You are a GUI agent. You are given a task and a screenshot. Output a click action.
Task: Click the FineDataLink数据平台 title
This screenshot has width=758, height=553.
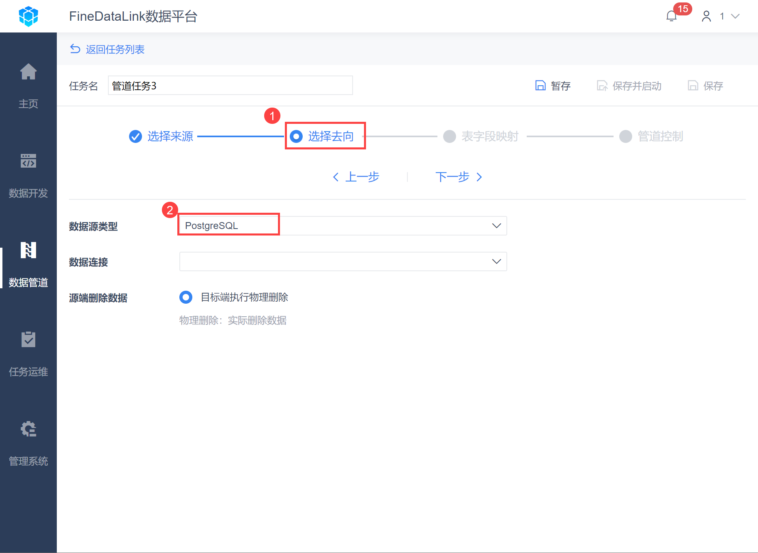[x=134, y=16]
